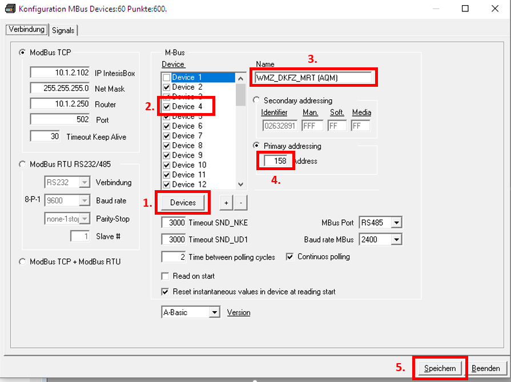This screenshot has width=511, height=382.
Task: Click the Beenden button
Action: tap(485, 368)
